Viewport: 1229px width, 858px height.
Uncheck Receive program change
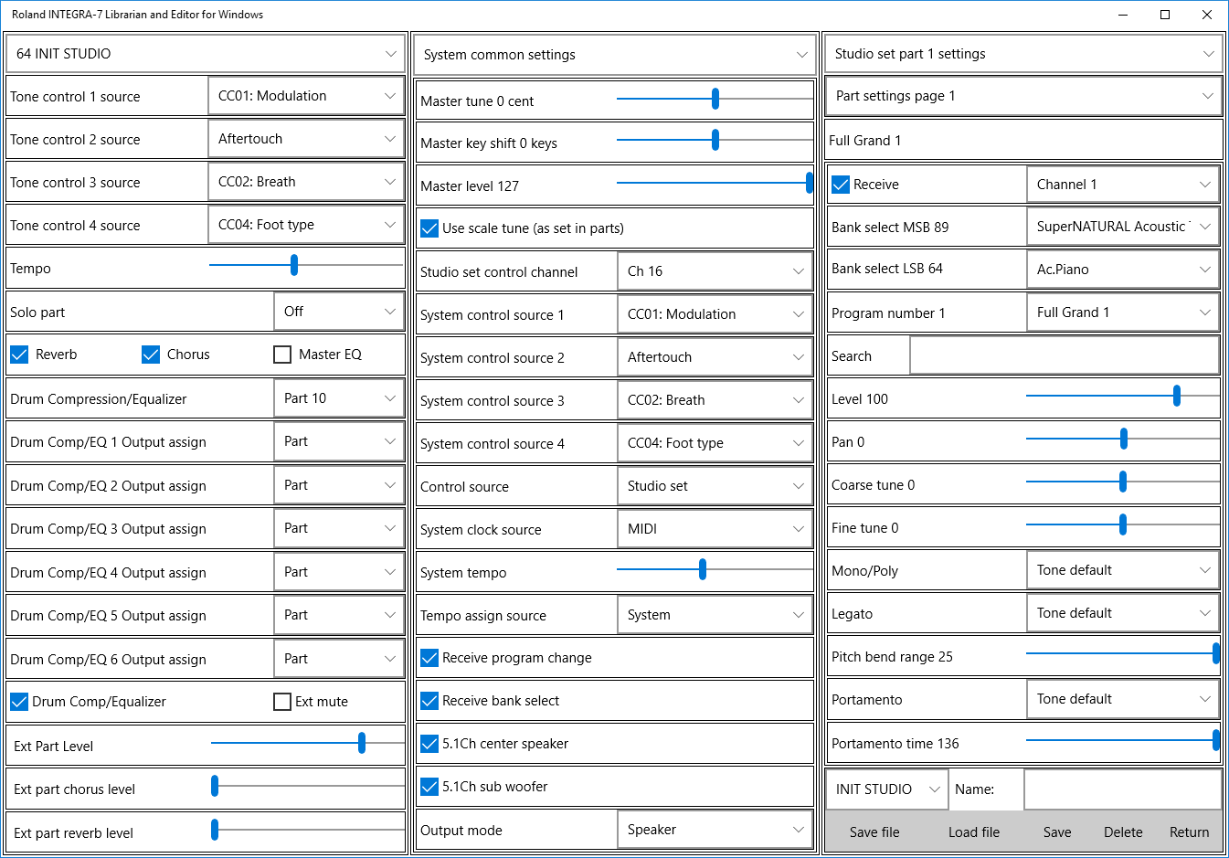click(x=429, y=658)
